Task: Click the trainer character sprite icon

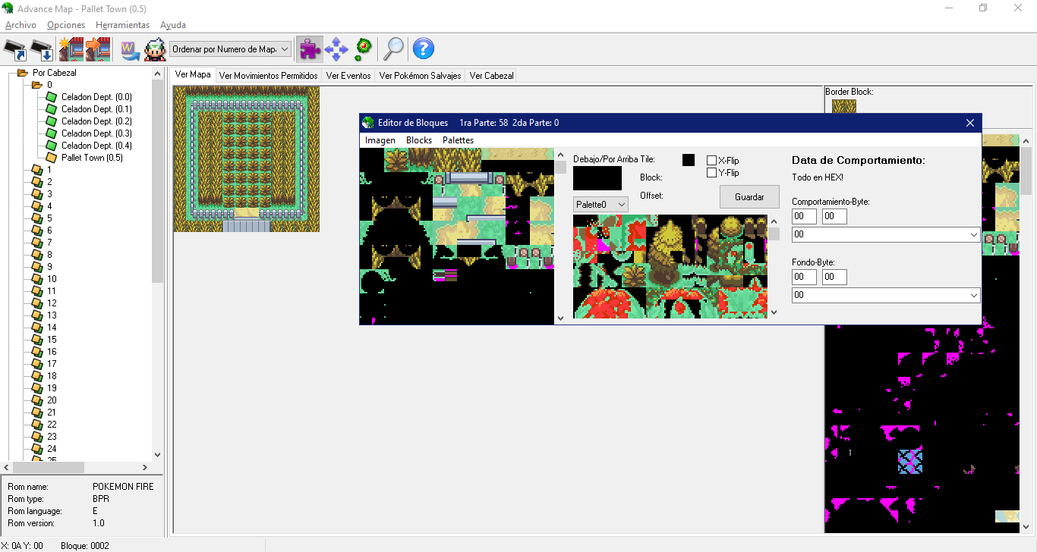Action: click(x=155, y=49)
